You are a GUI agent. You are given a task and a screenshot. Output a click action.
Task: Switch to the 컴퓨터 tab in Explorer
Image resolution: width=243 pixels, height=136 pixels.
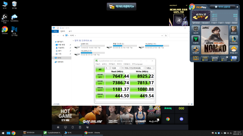63,31
